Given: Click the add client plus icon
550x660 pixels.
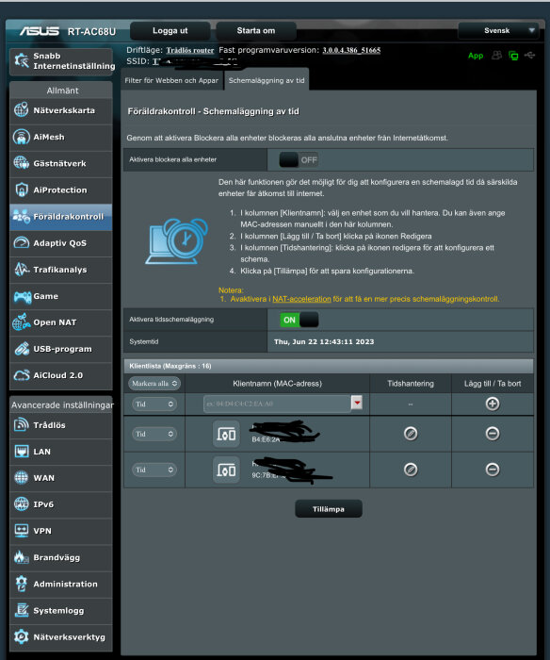Looking at the screenshot, I should point(493,404).
